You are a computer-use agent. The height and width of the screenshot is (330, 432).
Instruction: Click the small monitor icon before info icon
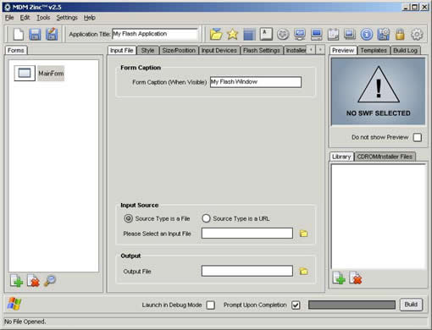coord(350,35)
